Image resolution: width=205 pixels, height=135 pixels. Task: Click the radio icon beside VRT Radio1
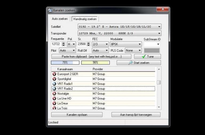[54, 84]
